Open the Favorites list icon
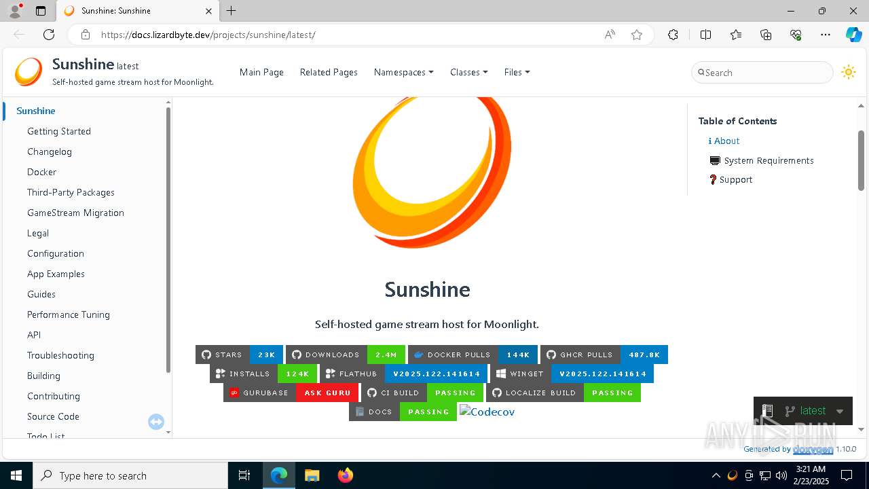The width and height of the screenshot is (869, 489). (736, 35)
